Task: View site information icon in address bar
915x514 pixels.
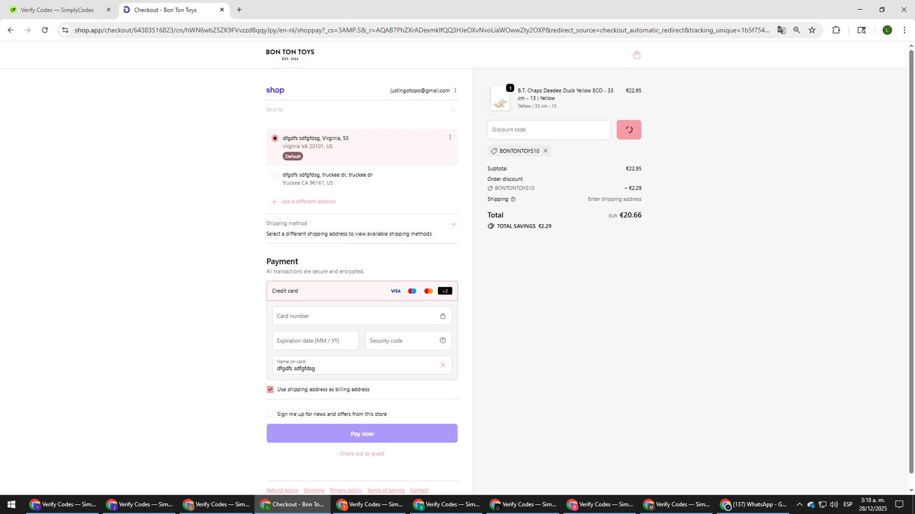Action: coord(65,30)
